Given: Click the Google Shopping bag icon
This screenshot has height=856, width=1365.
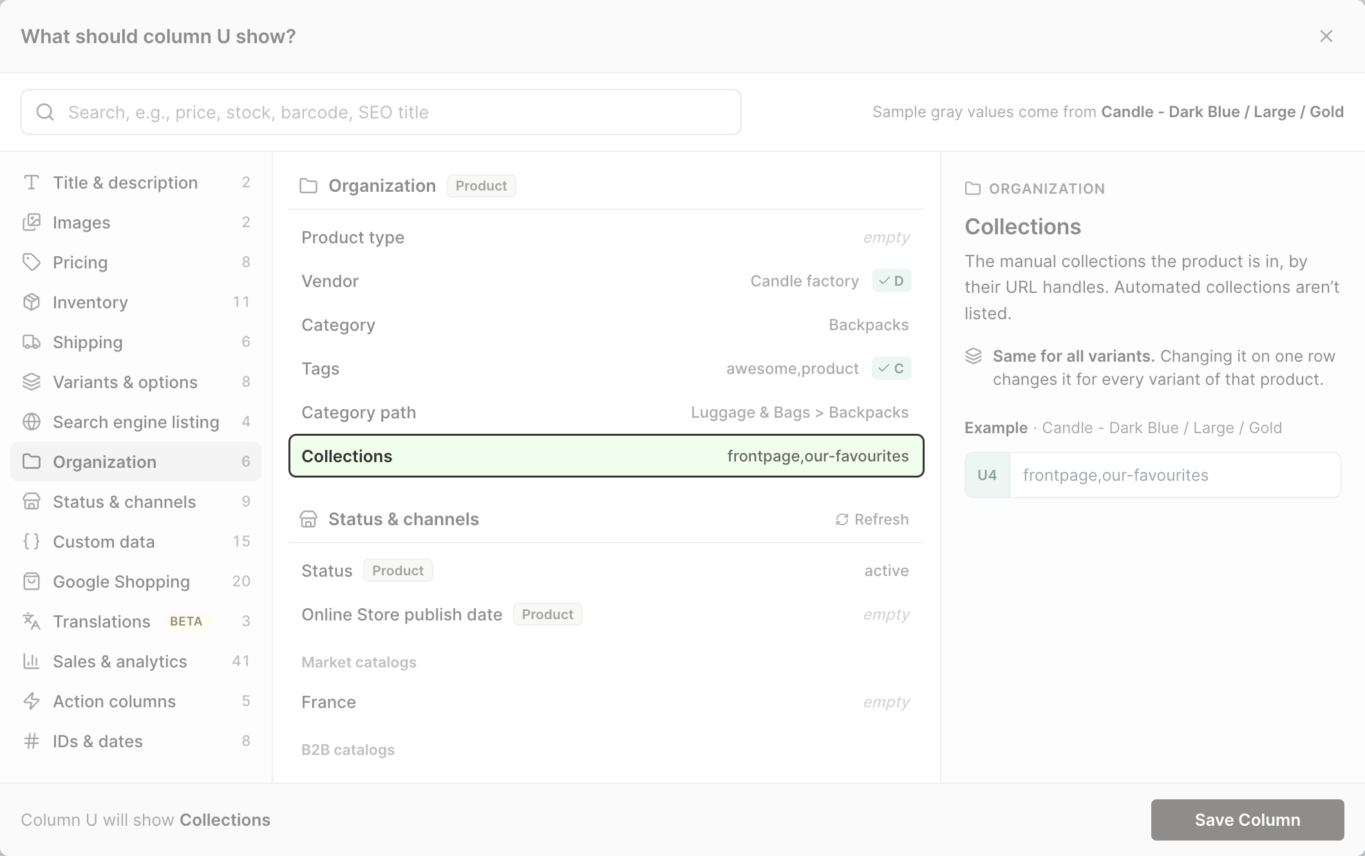Looking at the screenshot, I should tap(32, 582).
